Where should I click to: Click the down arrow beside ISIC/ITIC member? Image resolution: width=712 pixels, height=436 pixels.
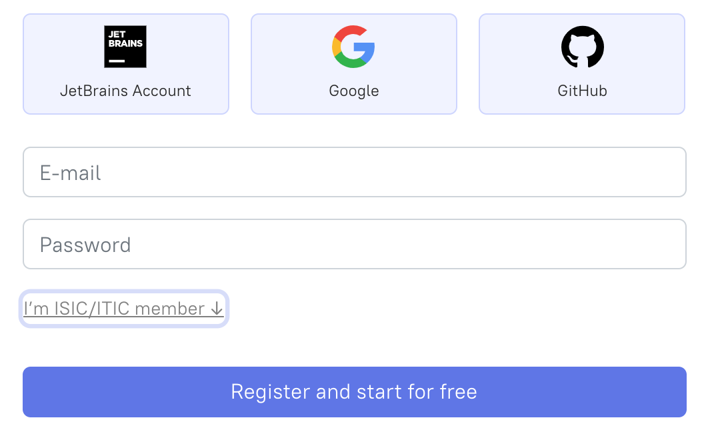pyautogui.click(x=216, y=309)
